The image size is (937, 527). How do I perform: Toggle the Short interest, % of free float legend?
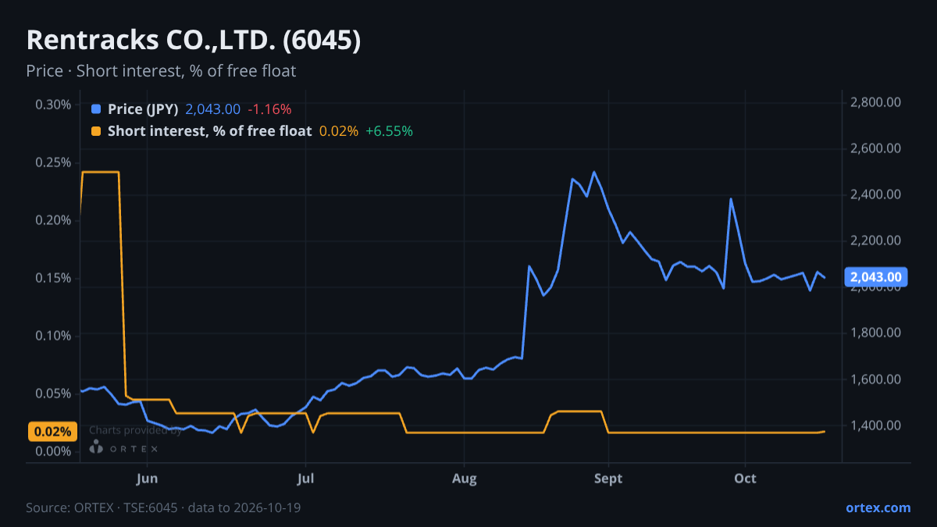click(210, 131)
